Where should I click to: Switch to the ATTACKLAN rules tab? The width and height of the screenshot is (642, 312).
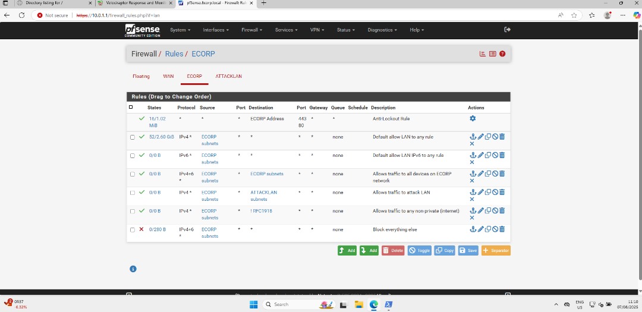[x=228, y=76]
